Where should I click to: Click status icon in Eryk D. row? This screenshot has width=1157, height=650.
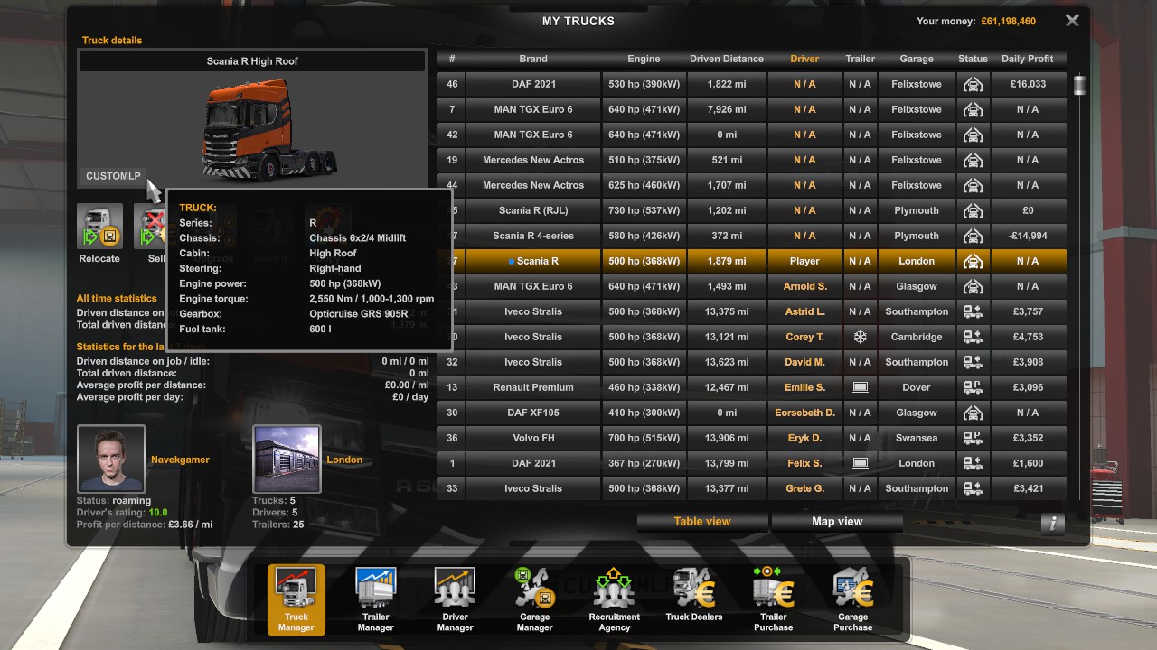coord(973,438)
